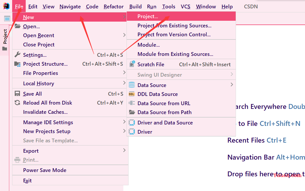Expand the Export submenu arrow
Screen dimensions: 305x191
[x=124, y=150]
